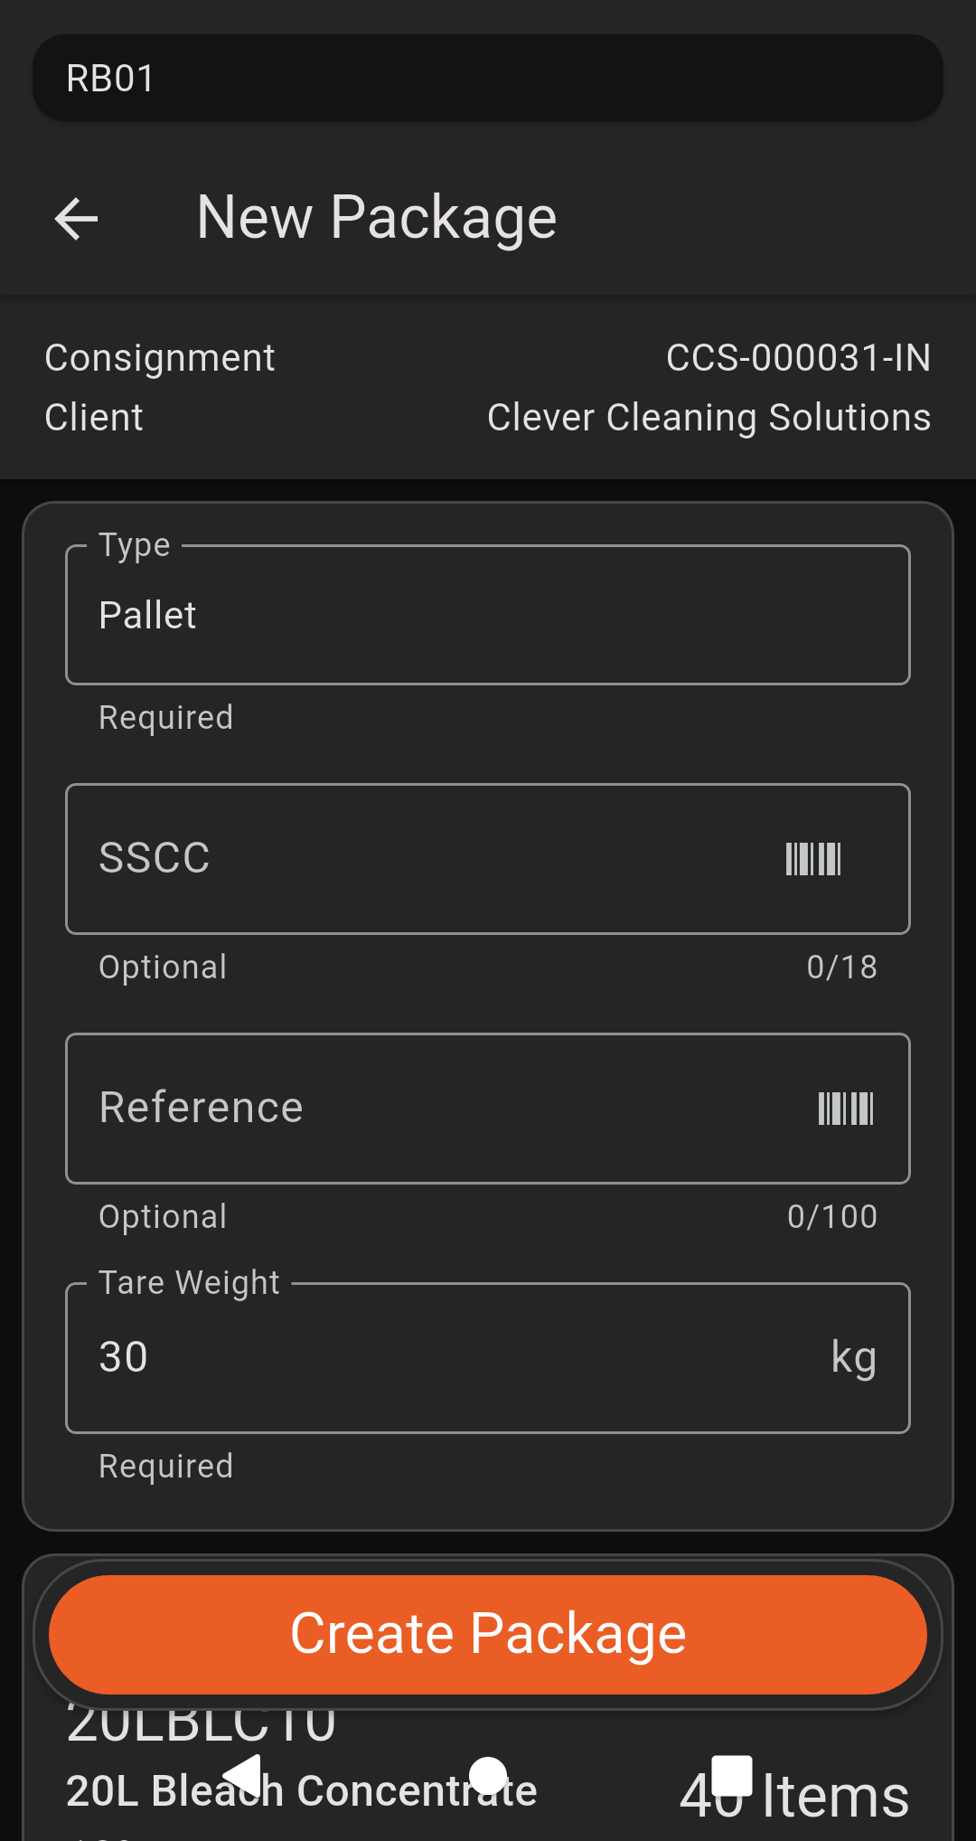Tap the 20LBLC10 product code
The image size is (976, 1841).
click(x=201, y=1725)
